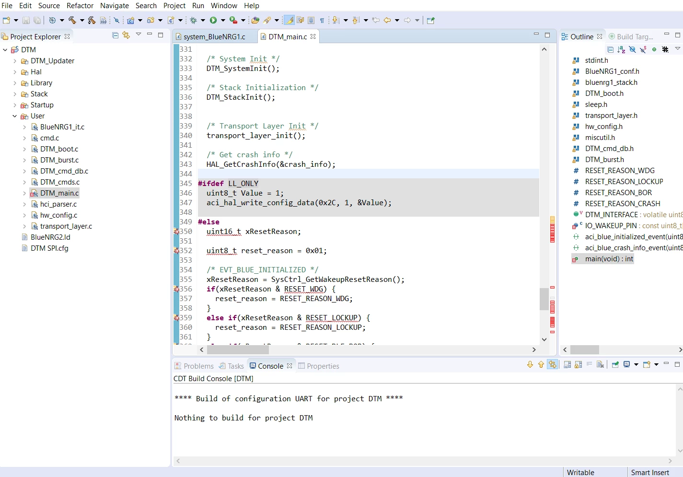Toggle Mark Occurrences highlighter icon
Screen dimensions: 683x477
tap(289, 20)
